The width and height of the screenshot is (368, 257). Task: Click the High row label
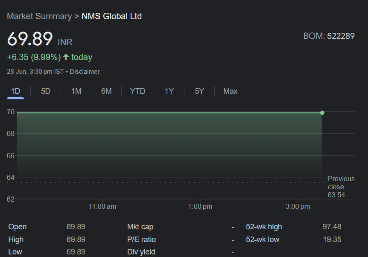16,240
